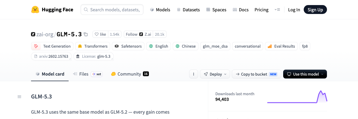Click the monitor icon on Use this model
Screen dimensions: 358x119
(289, 74)
